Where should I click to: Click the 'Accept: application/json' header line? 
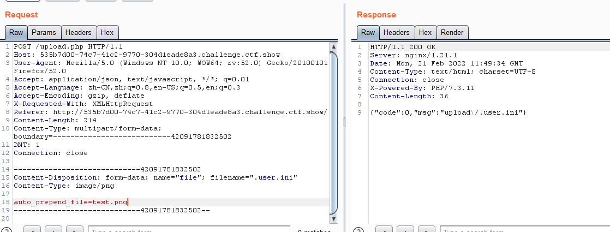click(x=131, y=79)
